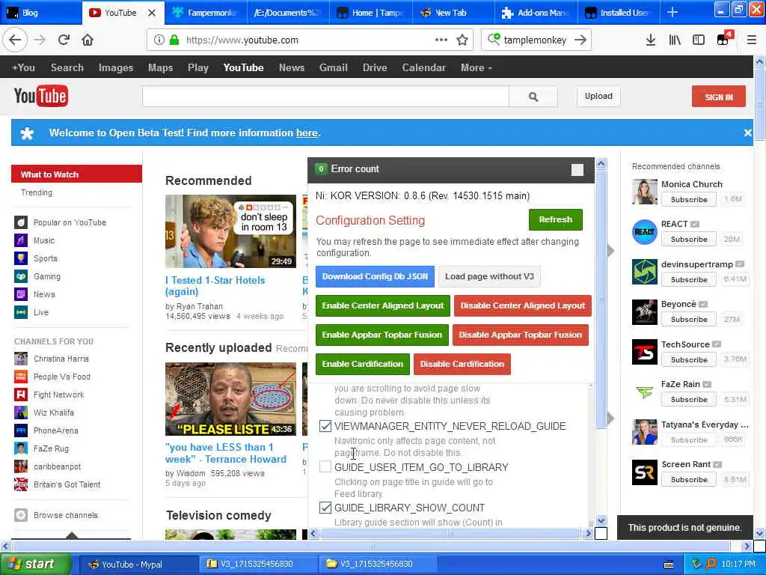Image resolution: width=766 pixels, height=575 pixels.
Task: Open the Screen Rant channel avatar
Action: 644,472
